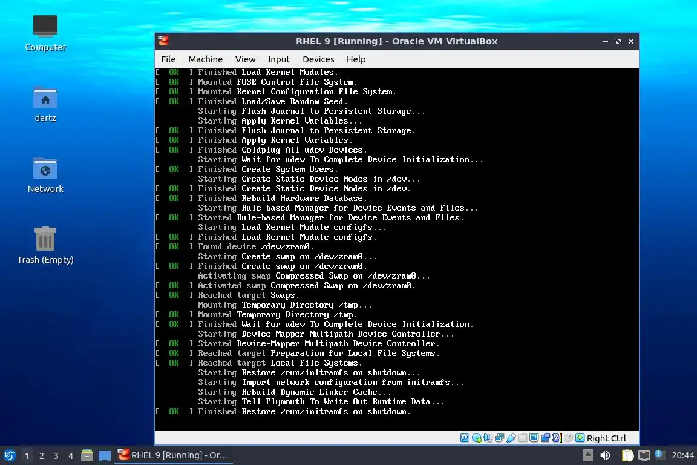Image resolution: width=697 pixels, height=465 pixels.
Task: Click RHEL 9 [Running] taskbar entry
Action: coord(174,455)
